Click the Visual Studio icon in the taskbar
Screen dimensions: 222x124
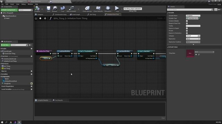coord(15,122)
